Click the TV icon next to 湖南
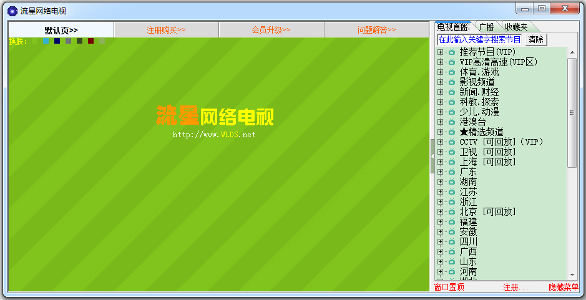Viewport: 586px width, 300px height. tap(451, 182)
